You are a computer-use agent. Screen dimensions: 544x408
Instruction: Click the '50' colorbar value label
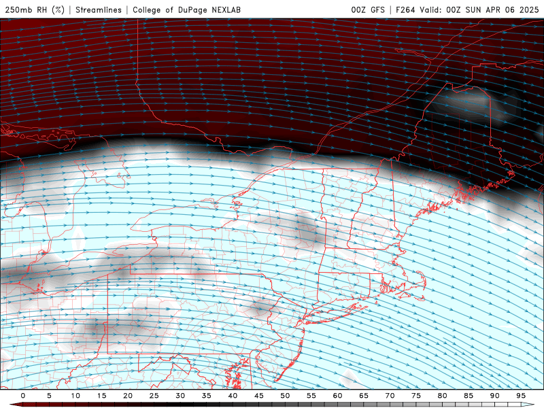285,396
